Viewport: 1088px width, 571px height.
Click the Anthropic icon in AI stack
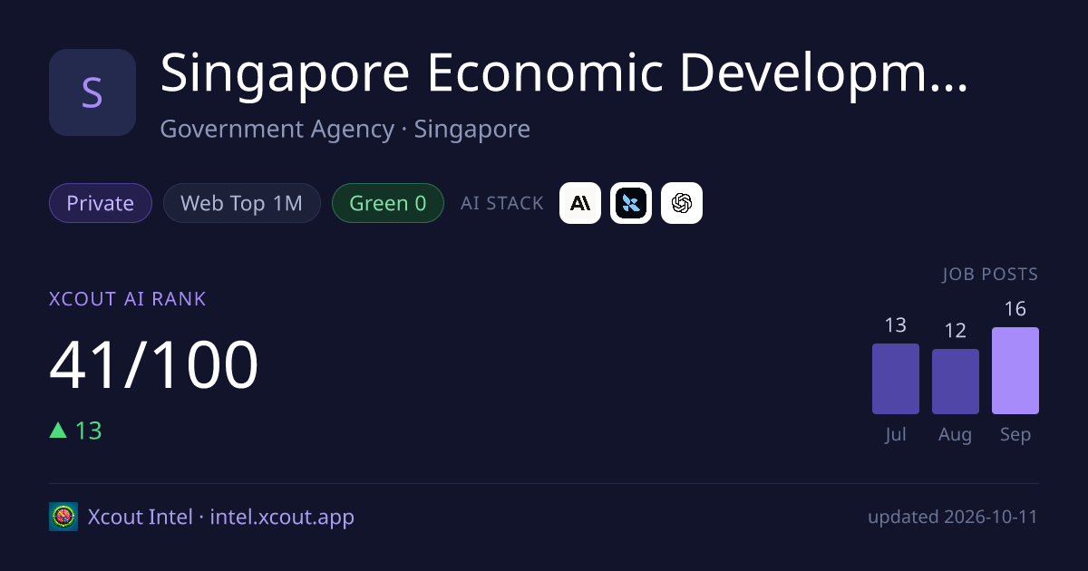click(x=580, y=203)
